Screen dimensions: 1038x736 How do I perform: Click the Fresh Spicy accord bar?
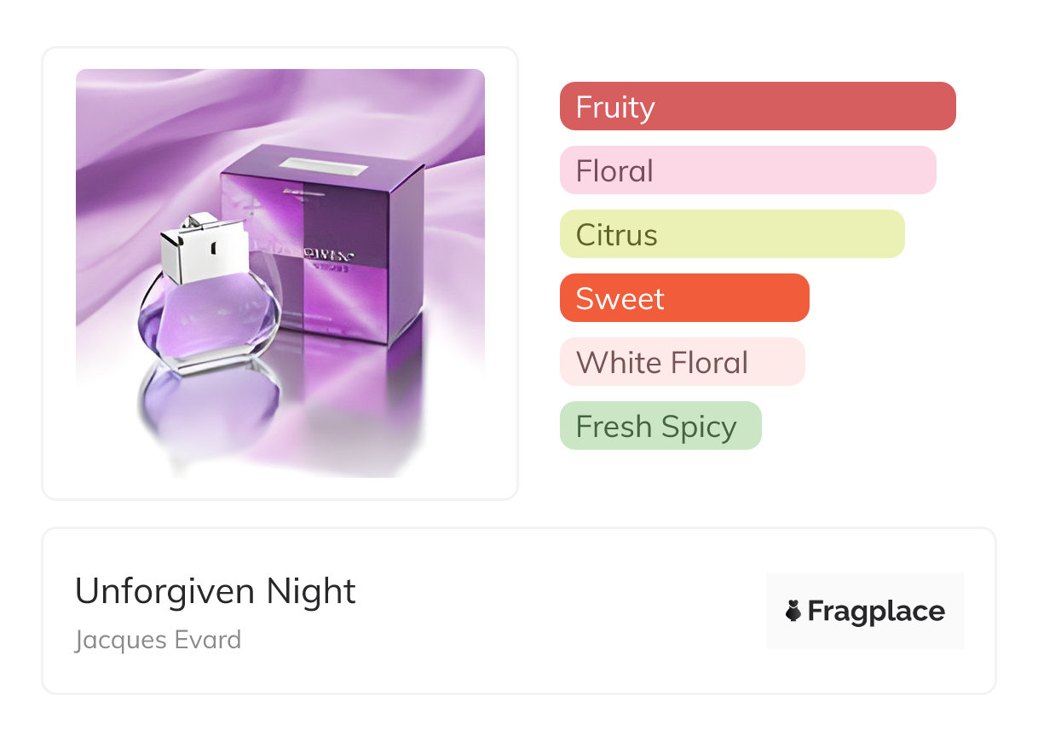pyautogui.click(x=660, y=426)
